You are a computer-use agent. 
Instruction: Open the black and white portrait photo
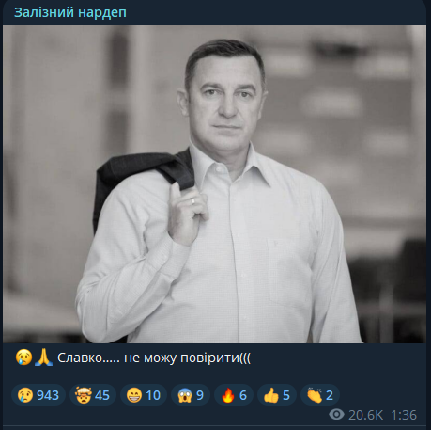[x=214, y=184]
